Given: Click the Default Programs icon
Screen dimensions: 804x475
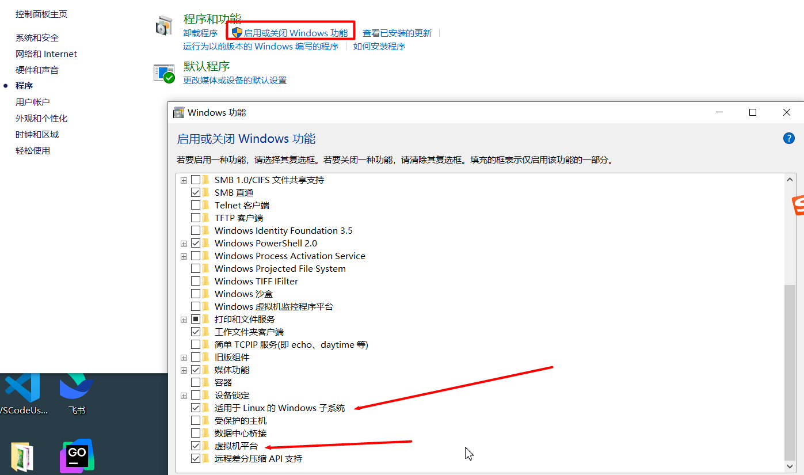Looking at the screenshot, I should click(x=164, y=73).
